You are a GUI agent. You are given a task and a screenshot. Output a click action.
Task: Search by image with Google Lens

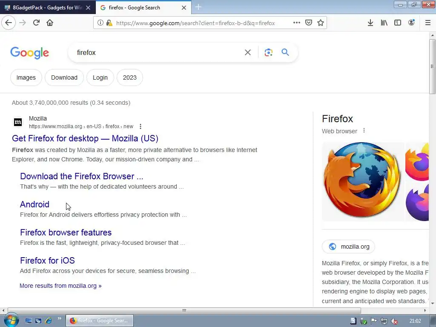click(x=268, y=52)
